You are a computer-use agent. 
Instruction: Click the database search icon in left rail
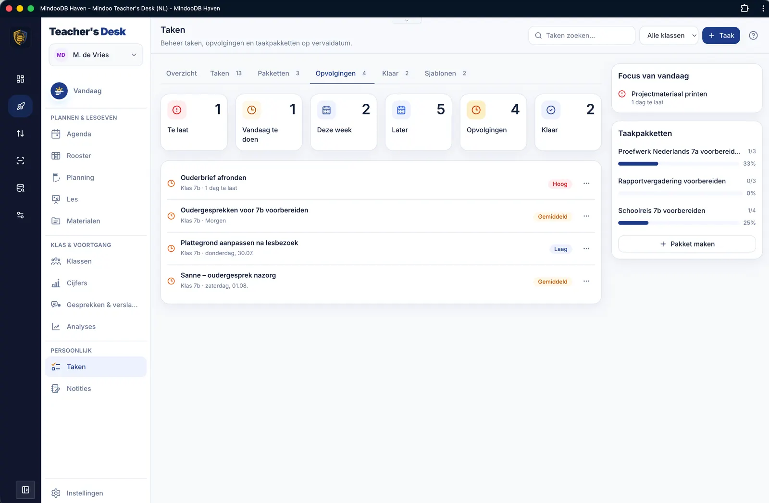tap(20, 188)
